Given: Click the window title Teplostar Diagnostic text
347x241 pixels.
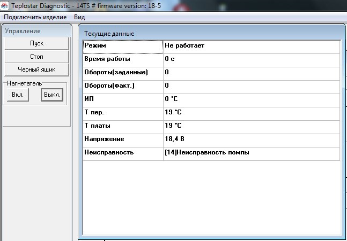Looking at the screenshot, I should [86, 5].
